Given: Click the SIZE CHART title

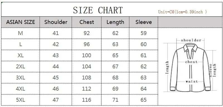Looking at the screenshot, I should click(98, 10).
